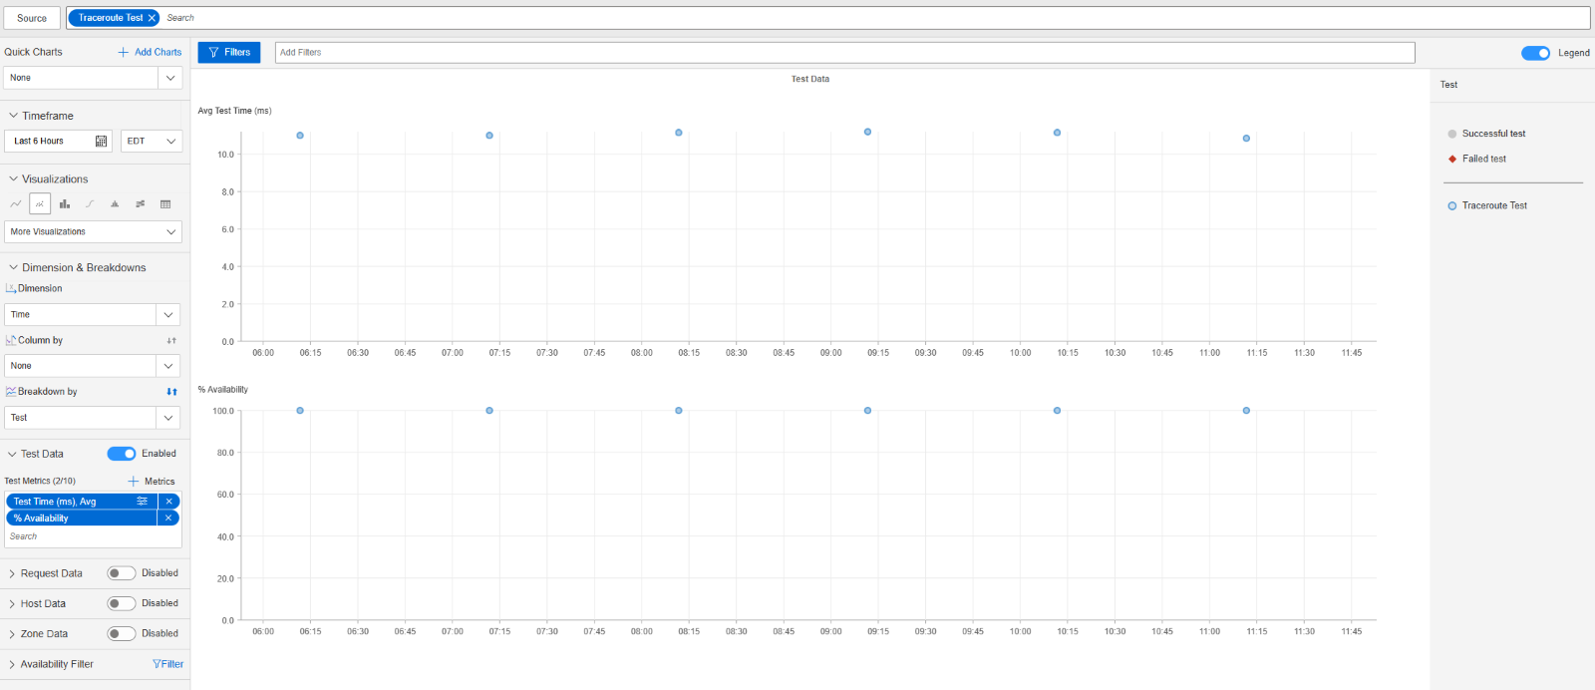Viewport: 1595px width, 690px height.
Task: Click the Source button
Action: [32, 18]
